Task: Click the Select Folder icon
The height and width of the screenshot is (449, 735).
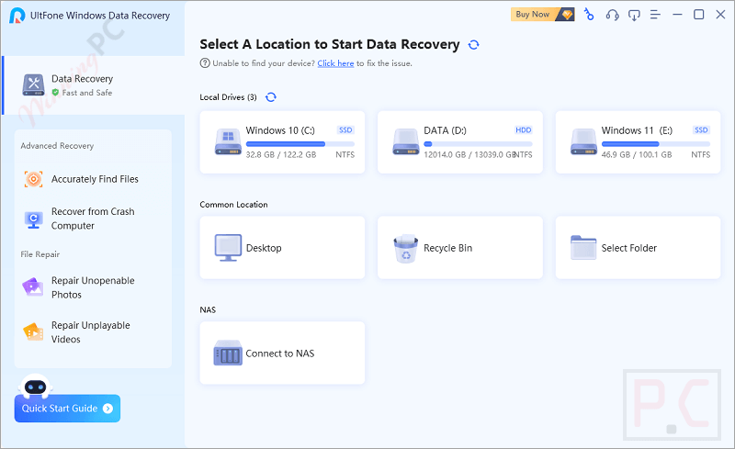Action: 583,248
